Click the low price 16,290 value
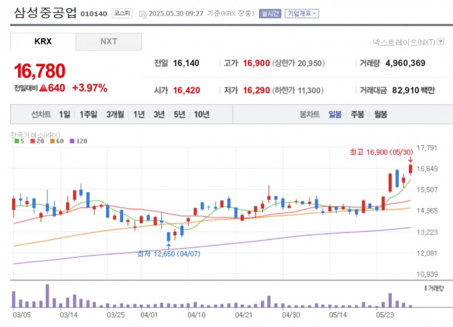 click(x=256, y=91)
